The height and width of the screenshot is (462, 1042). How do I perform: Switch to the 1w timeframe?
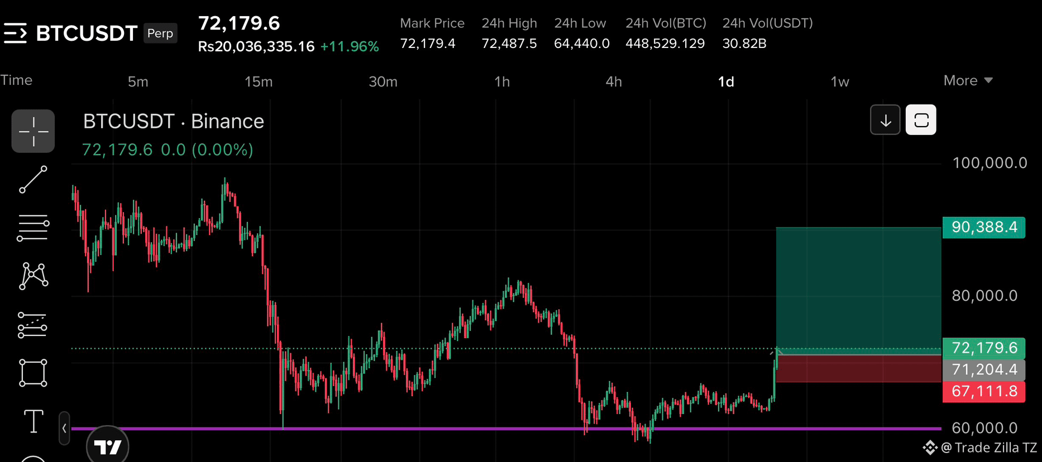(x=840, y=81)
